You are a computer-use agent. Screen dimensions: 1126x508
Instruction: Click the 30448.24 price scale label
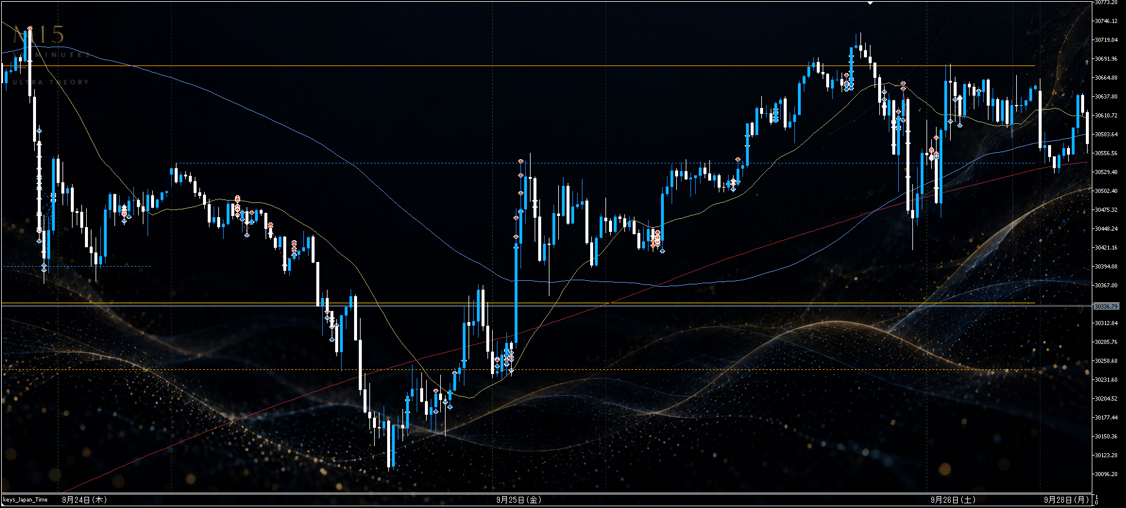[x=1106, y=229]
